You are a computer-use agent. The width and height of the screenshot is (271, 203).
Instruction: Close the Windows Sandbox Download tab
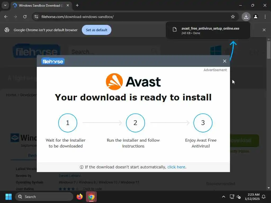[x=68, y=6]
